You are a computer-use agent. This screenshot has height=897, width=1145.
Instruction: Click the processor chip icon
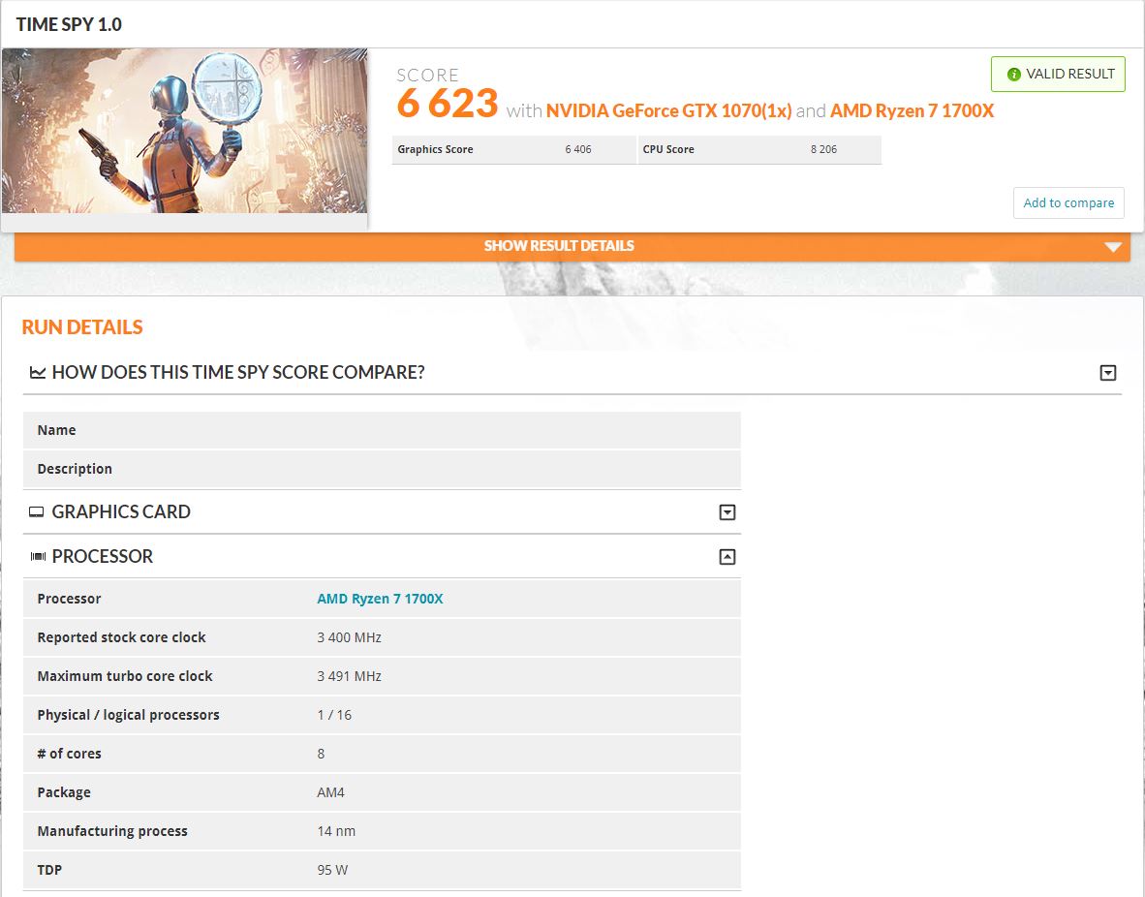pos(38,557)
